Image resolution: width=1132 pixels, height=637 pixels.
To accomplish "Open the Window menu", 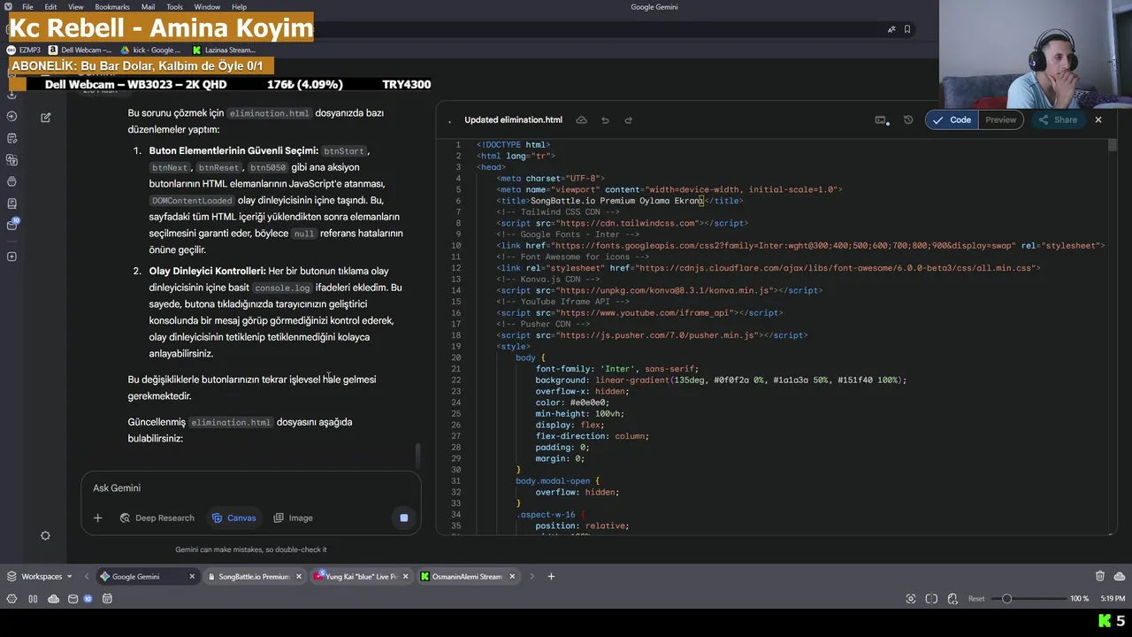I will (x=207, y=7).
